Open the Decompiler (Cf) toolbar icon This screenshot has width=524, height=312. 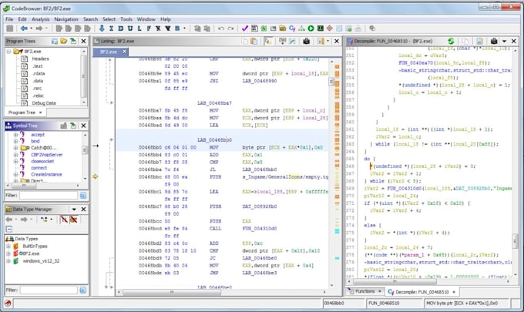[292, 29]
